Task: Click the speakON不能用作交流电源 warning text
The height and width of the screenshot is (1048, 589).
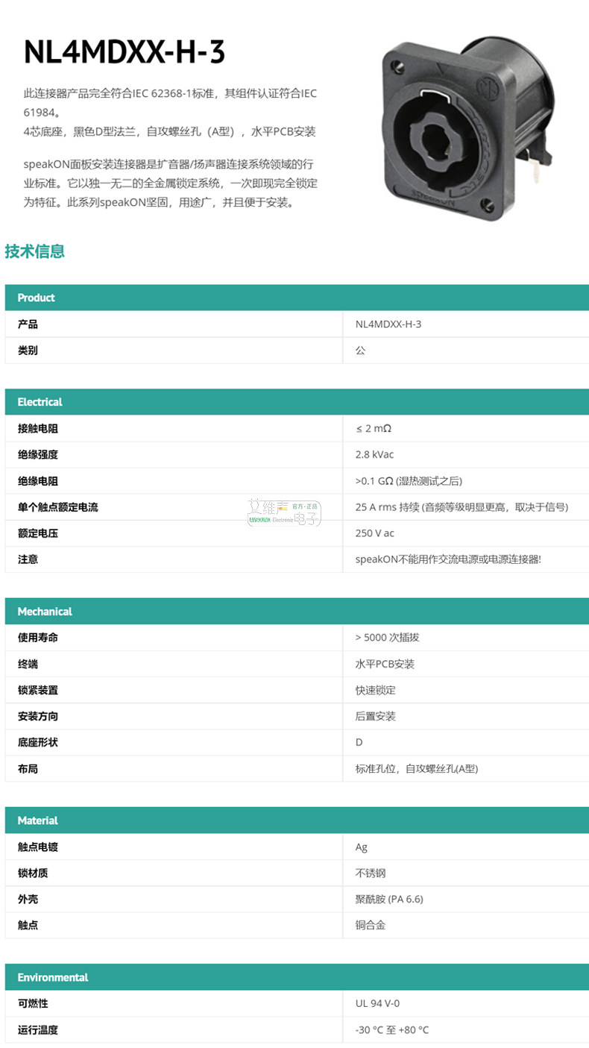Action: tap(448, 559)
